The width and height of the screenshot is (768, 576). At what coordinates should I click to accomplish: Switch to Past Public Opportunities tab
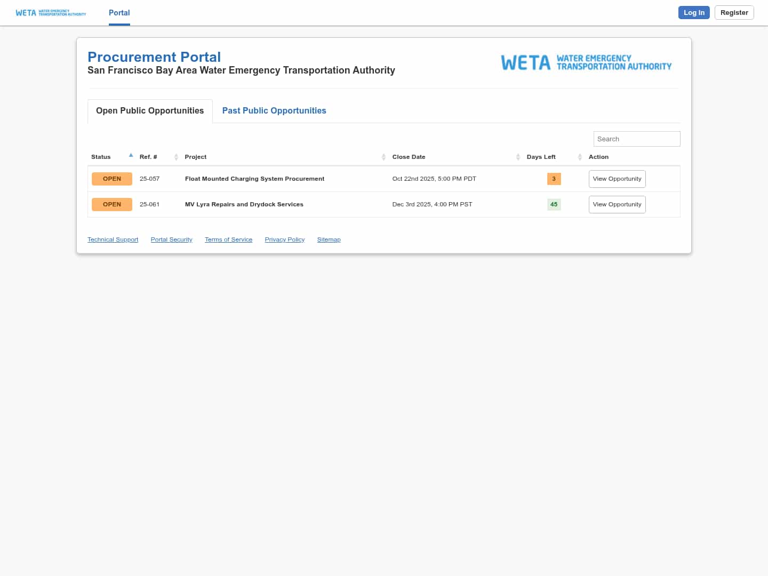click(x=274, y=111)
